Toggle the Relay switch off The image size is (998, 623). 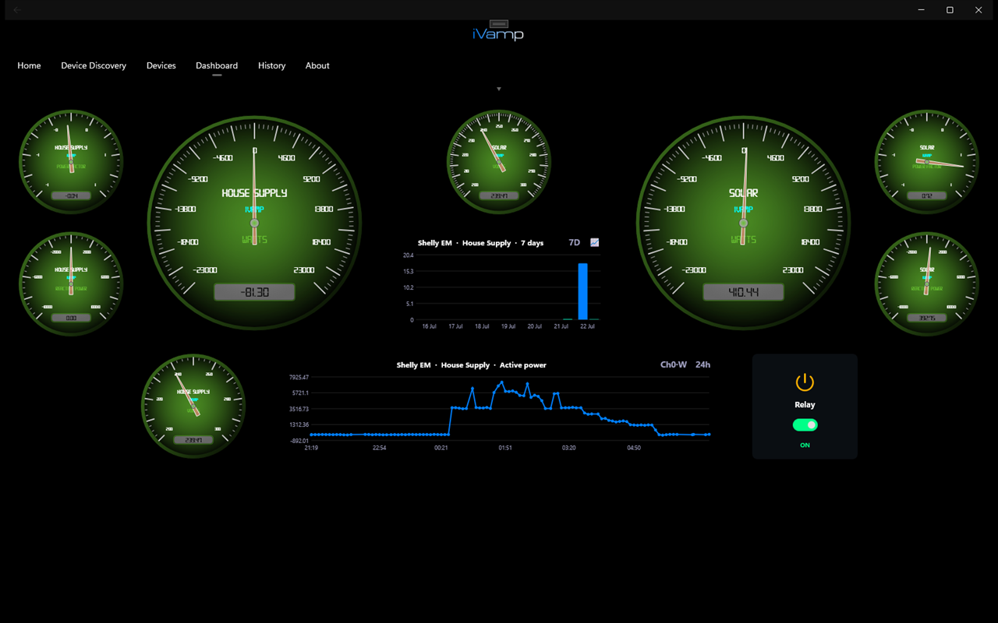coord(805,425)
